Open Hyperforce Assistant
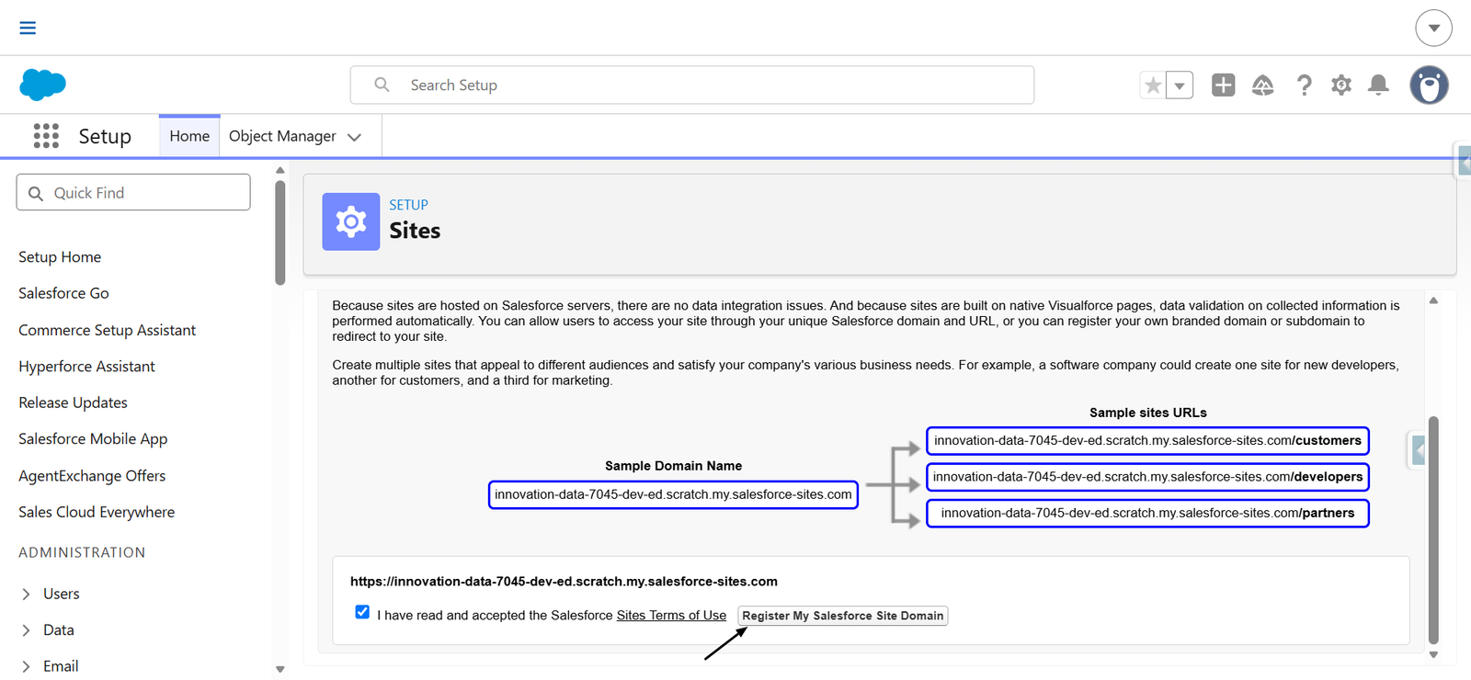 86,366
